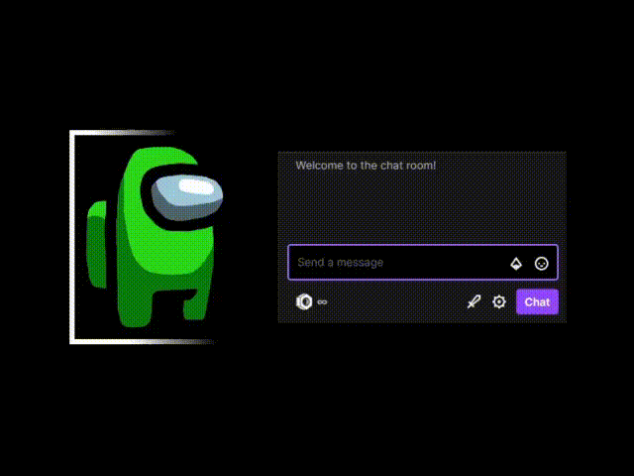Image resolution: width=634 pixels, height=476 pixels.
Task: Open chat settings gear icon
Action: coord(499,301)
